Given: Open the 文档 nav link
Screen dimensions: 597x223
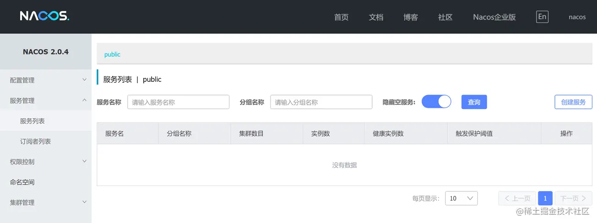Looking at the screenshot, I should click(376, 17).
